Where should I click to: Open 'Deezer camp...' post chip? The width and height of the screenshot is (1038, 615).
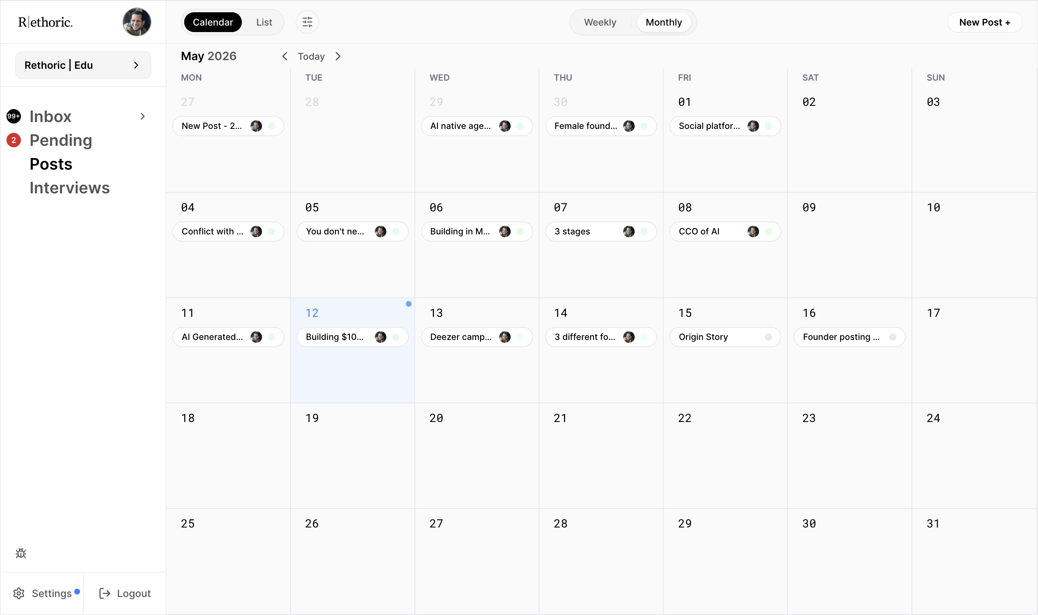477,337
